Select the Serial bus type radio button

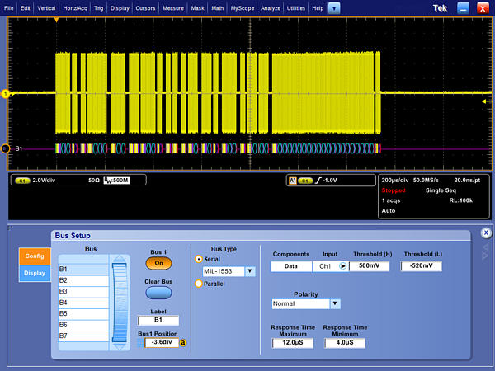(198, 258)
